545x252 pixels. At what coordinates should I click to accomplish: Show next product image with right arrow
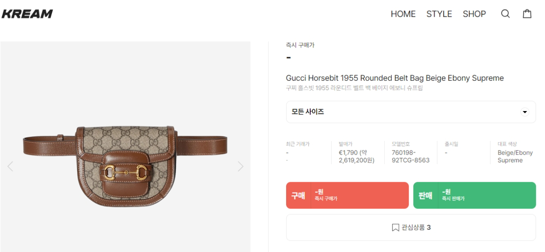[x=240, y=166]
